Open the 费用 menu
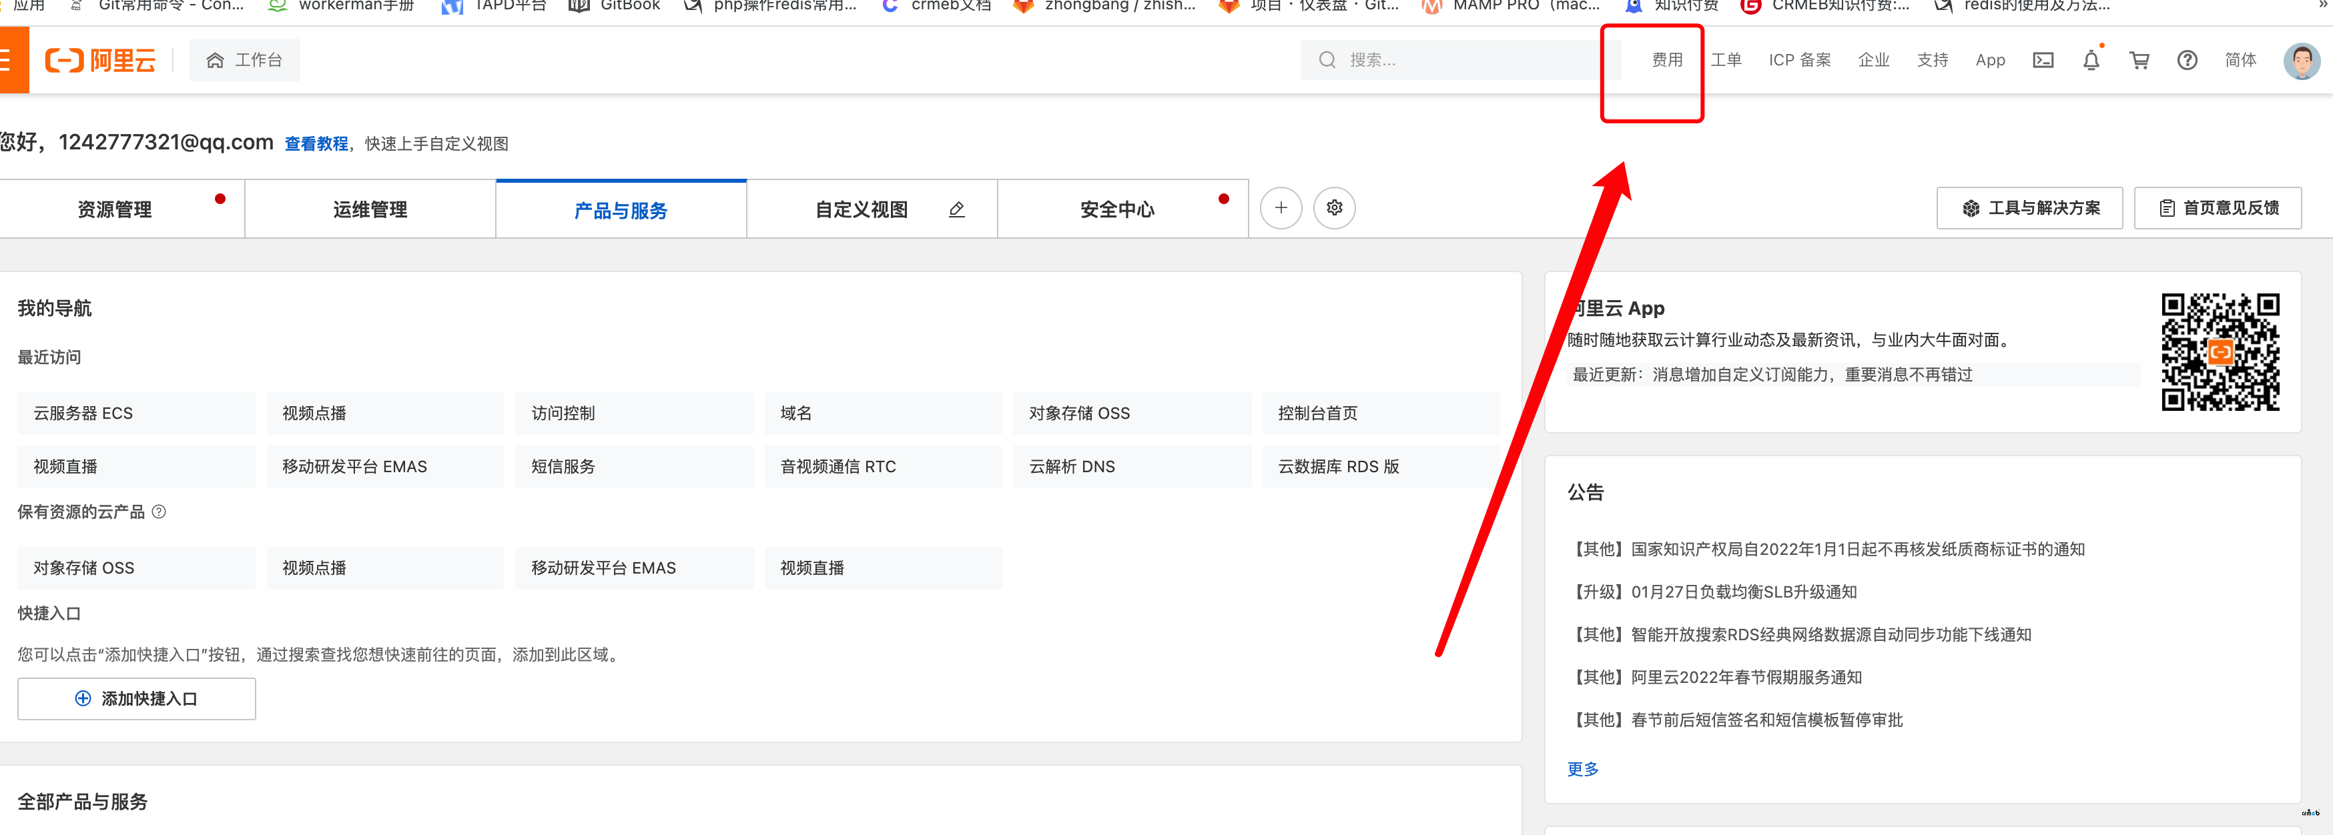2333x835 pixels. pos(1666,60)
